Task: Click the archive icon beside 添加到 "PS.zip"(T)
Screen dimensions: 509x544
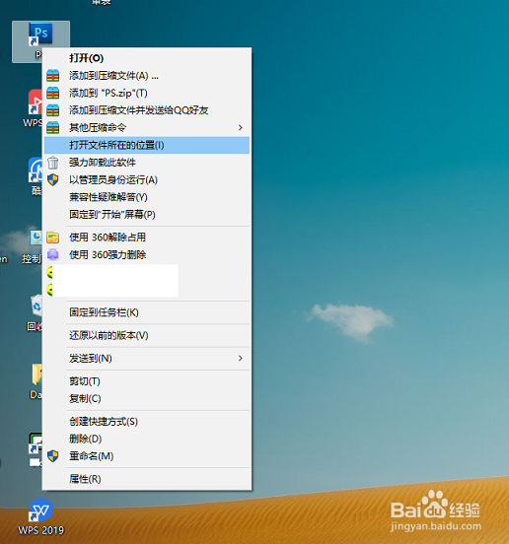Action: [x=53, y=93]
